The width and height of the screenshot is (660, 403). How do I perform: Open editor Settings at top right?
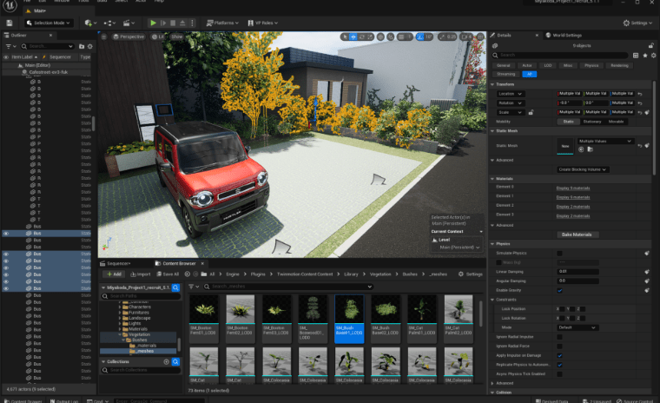pos(636,23)
